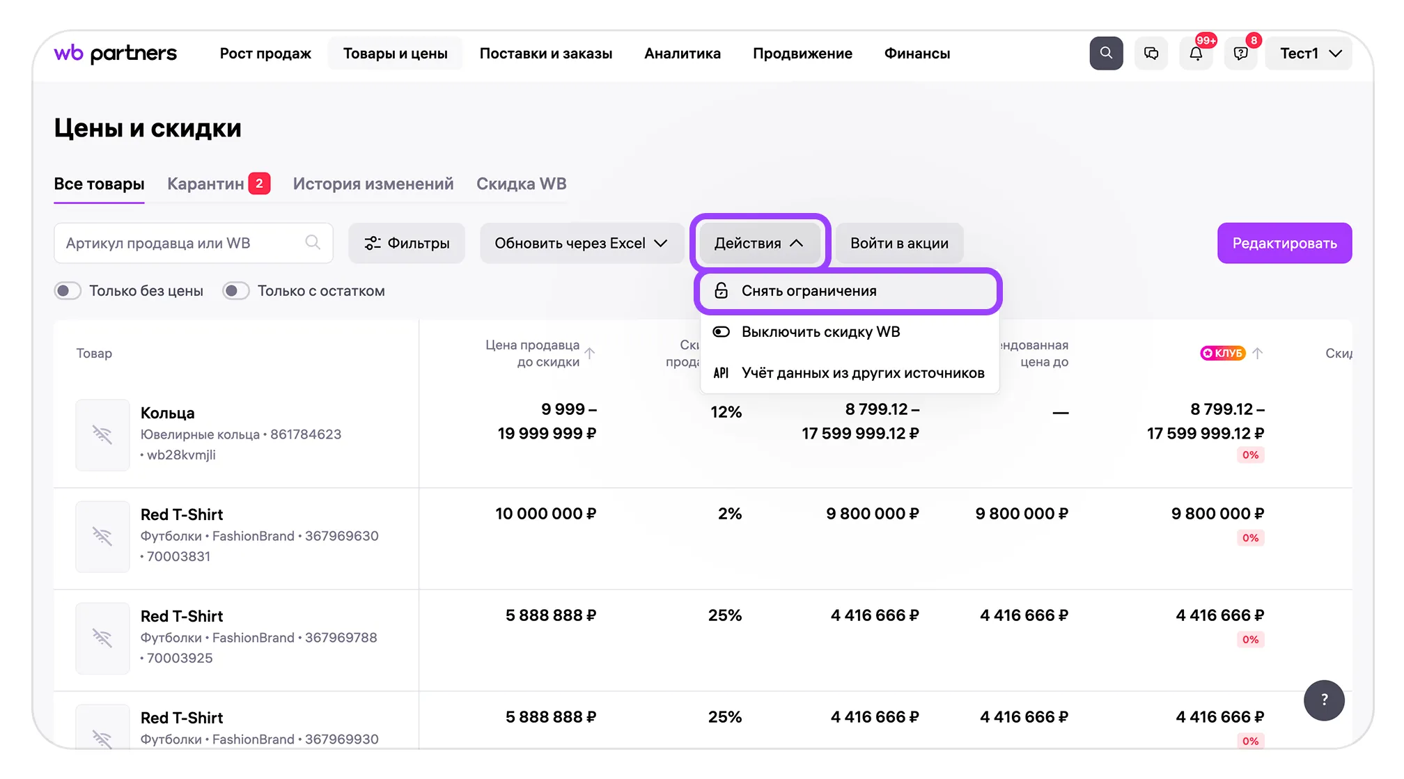The width and height of the screenshot is (1404, 779).
Task: Click the dark search icon in header
Action: pos(1105,54)
